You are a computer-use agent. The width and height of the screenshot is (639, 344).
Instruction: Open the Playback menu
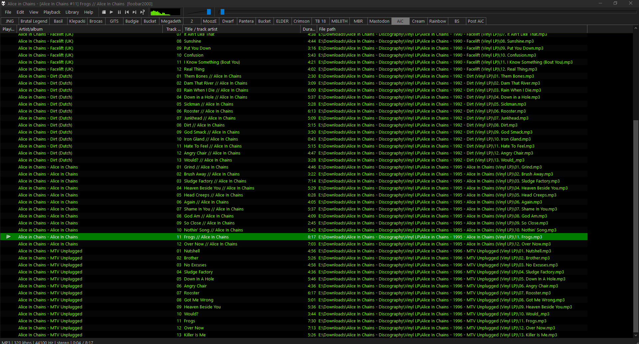point(52,12)
